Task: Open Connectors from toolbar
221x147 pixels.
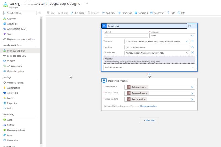Action: (x=157, y=13)
